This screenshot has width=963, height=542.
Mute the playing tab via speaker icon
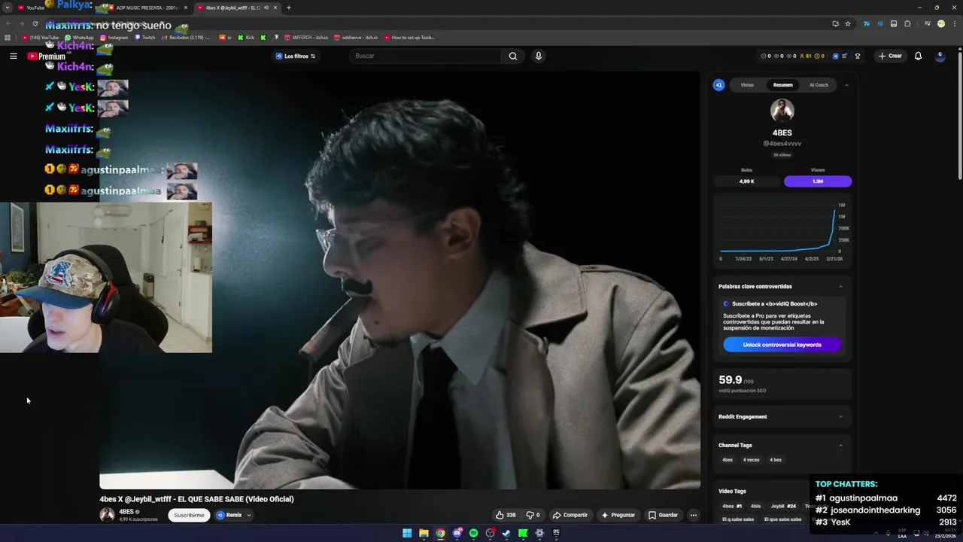click(x=266, y=8)
